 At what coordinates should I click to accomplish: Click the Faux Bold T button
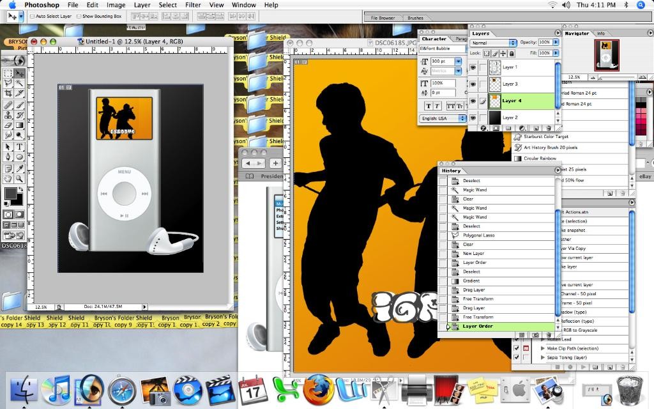pyautogui.click(x=429, y=106)
